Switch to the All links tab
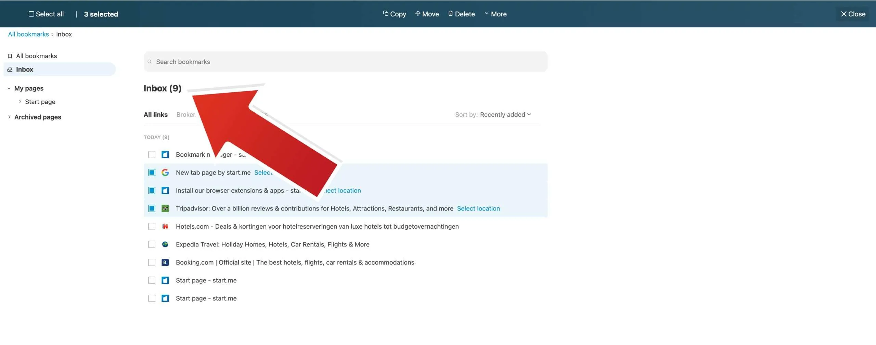876x345 pixels. tap(156, 114)
